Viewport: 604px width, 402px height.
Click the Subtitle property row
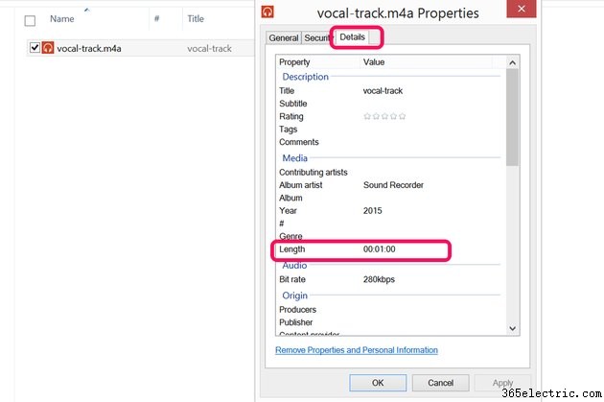tap(389, 104)
